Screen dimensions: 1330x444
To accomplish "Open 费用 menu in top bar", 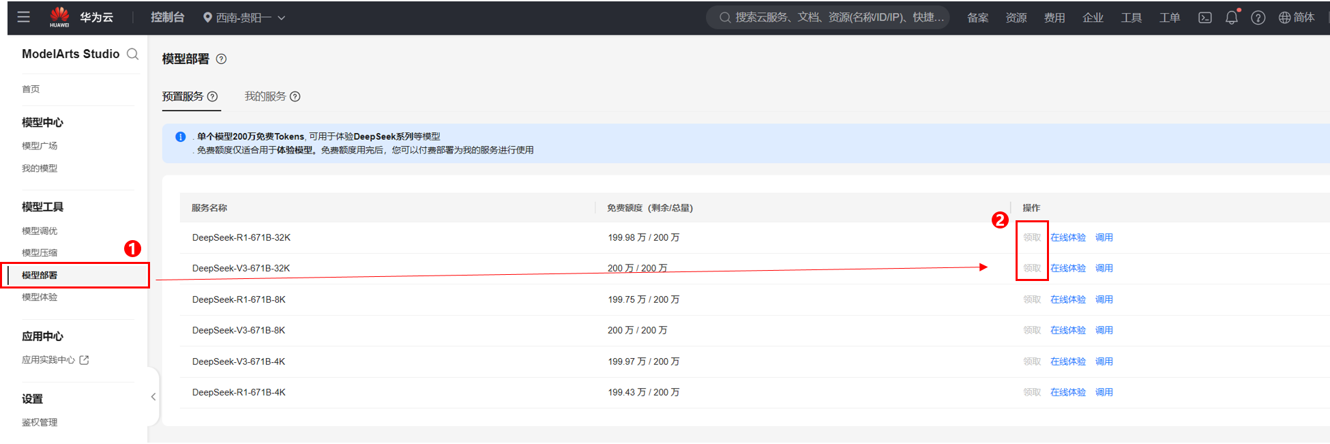I will click(x=1054, y=18).
